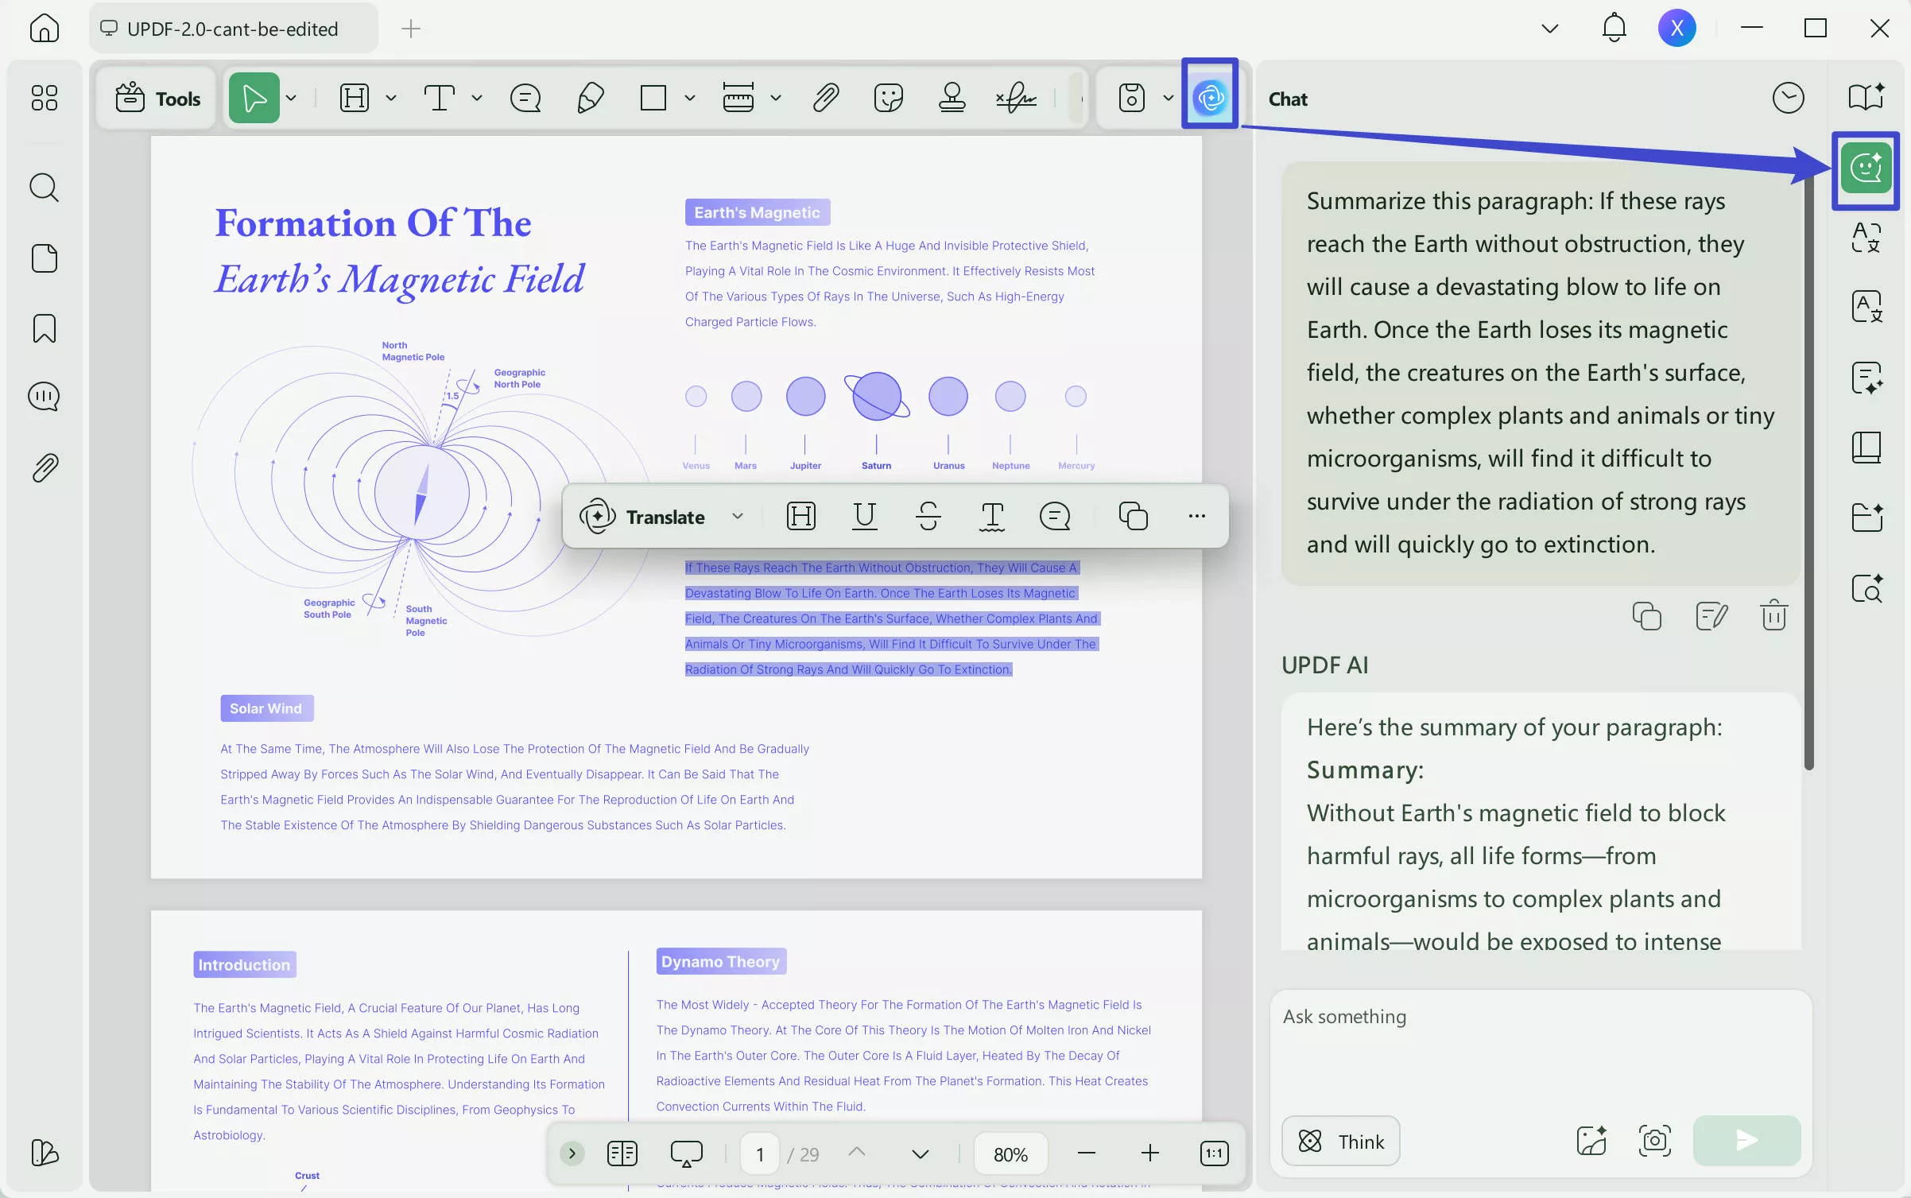This screenshot has height=1198, width=1911.
Task: Copy the AI summary response
Action: click(1645, 615)
